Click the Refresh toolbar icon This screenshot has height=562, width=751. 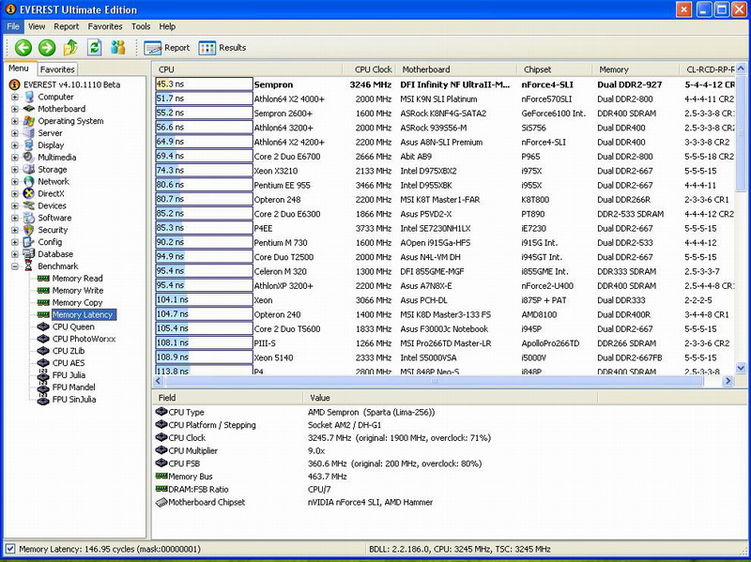95,48
